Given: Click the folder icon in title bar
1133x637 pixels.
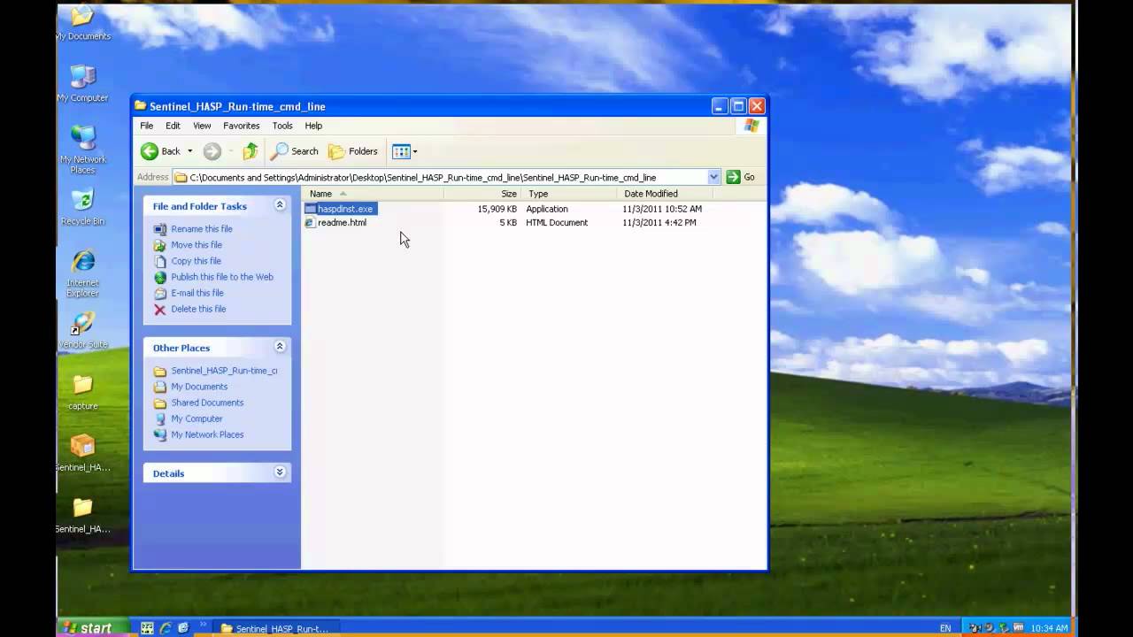Looking at the screenshot, I should coord(140,106).
